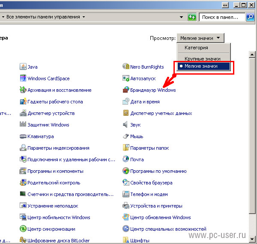Open the Центр обновления Windows icon

tap(126, 217)
